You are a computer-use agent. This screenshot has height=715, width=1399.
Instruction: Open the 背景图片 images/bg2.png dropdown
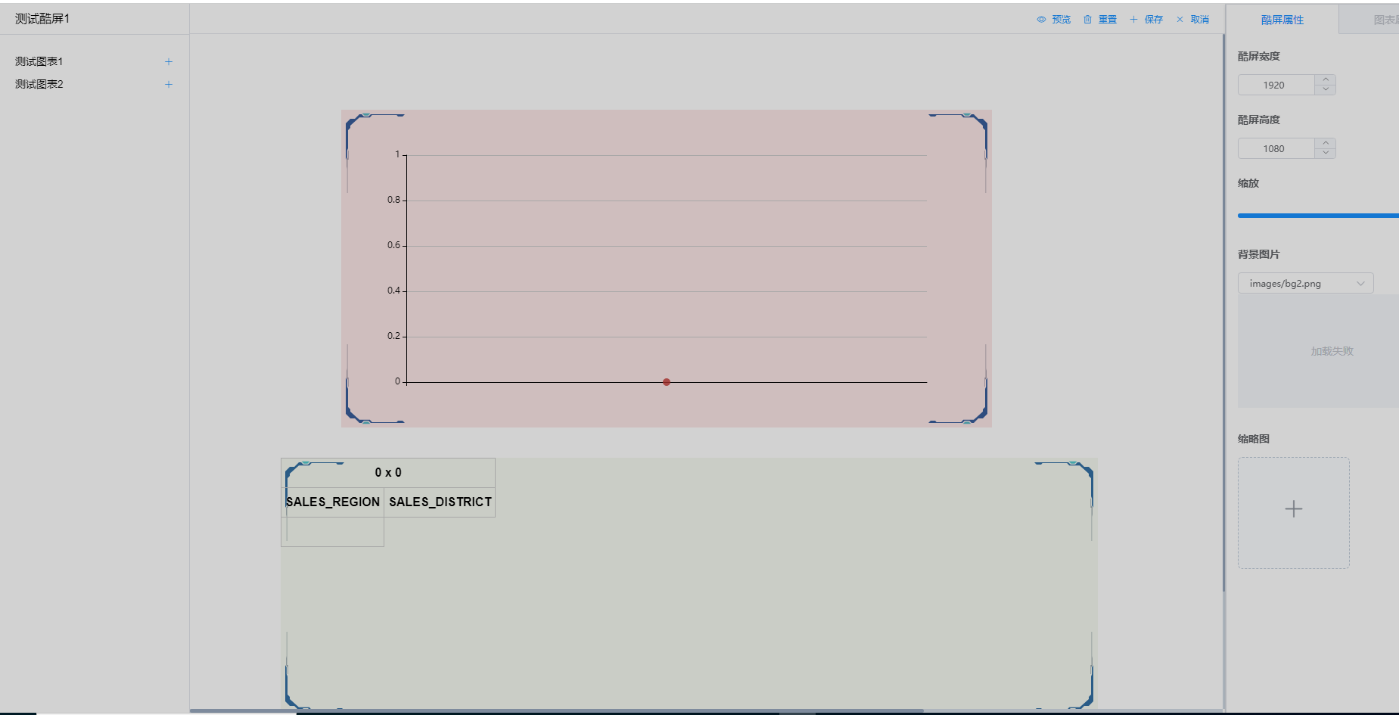[1305, 284]
